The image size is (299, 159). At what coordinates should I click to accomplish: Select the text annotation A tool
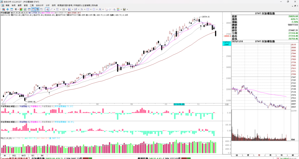point(100,9)
